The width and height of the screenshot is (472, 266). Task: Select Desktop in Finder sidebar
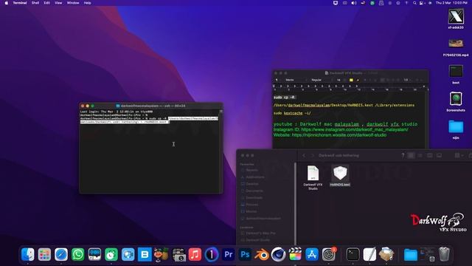point(252,184)
